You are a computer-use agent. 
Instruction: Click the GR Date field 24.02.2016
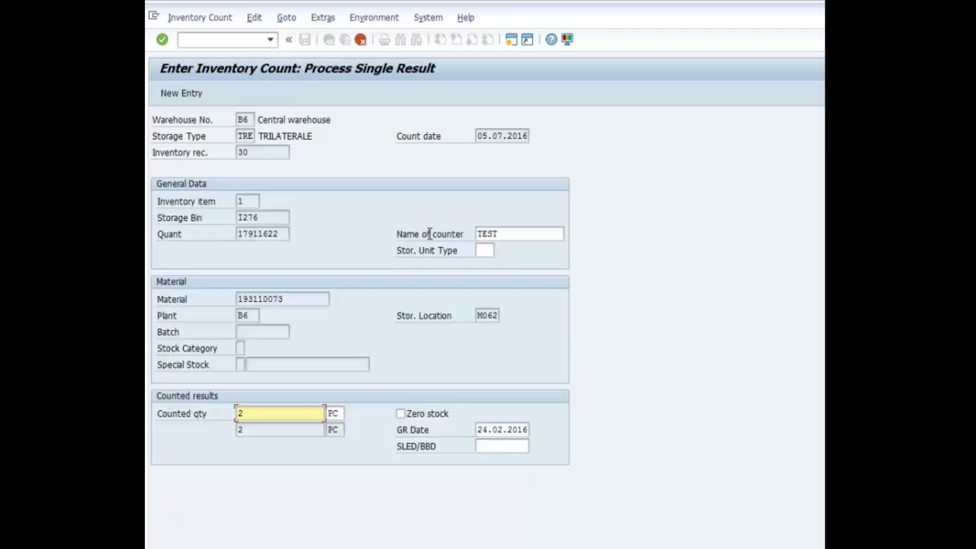pyautogui.click(x=502, y=430)
